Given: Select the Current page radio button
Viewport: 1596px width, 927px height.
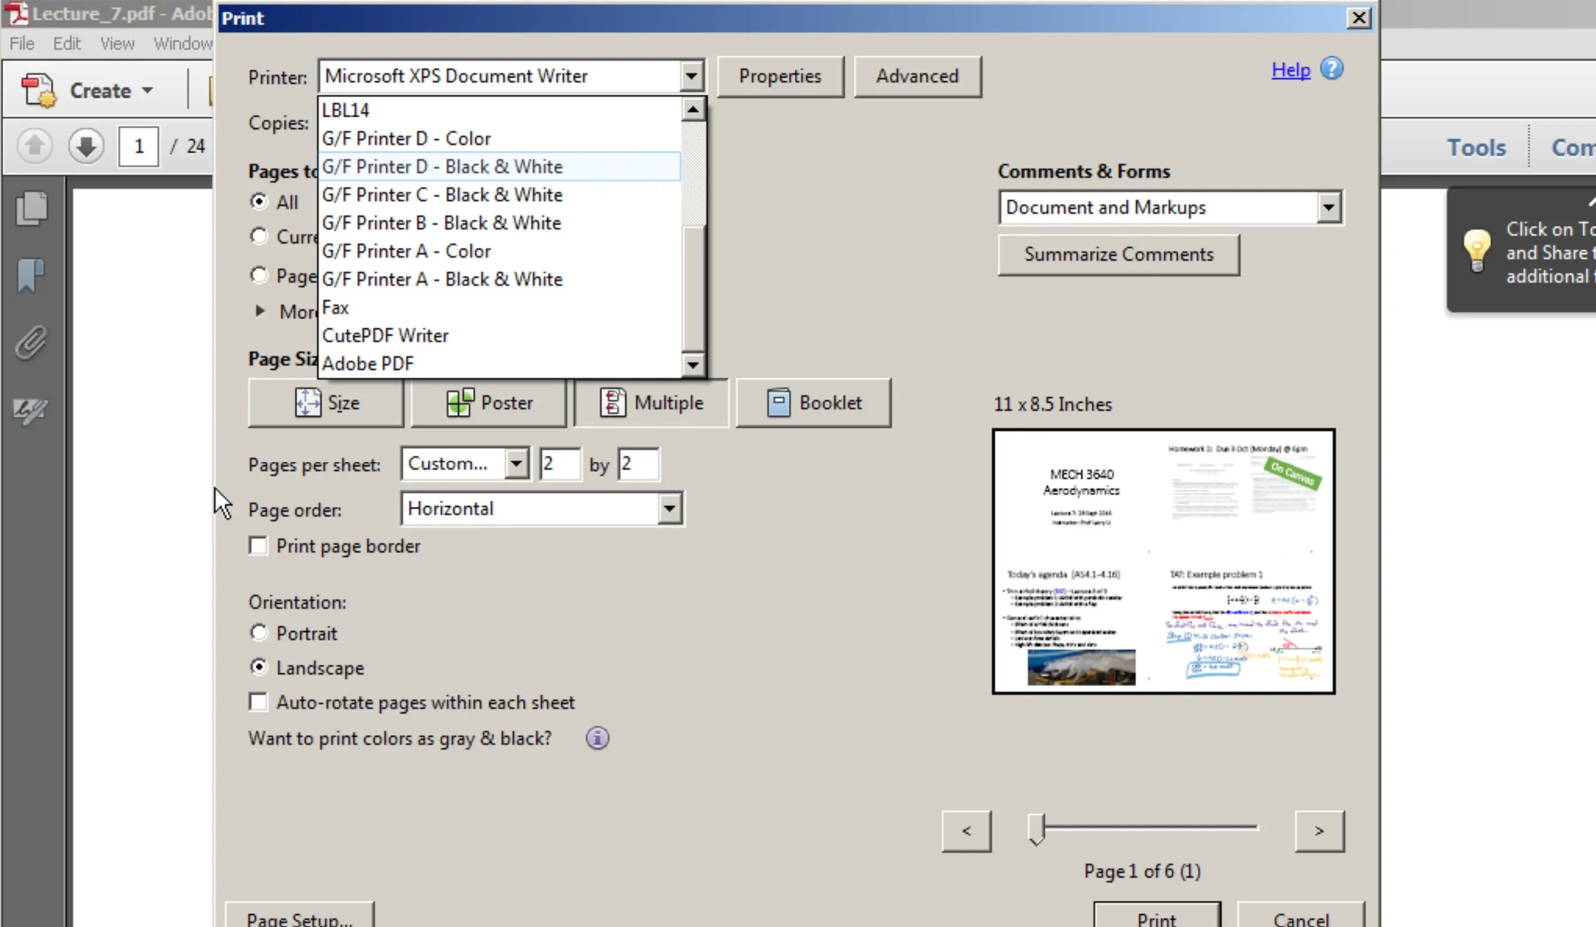Looking at the screenshot, I should point(259,236).
